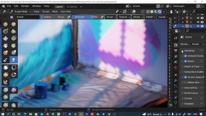Select the Nudge sculpt brush
This screenshot has height=116, width=206.
click(5, 24)
